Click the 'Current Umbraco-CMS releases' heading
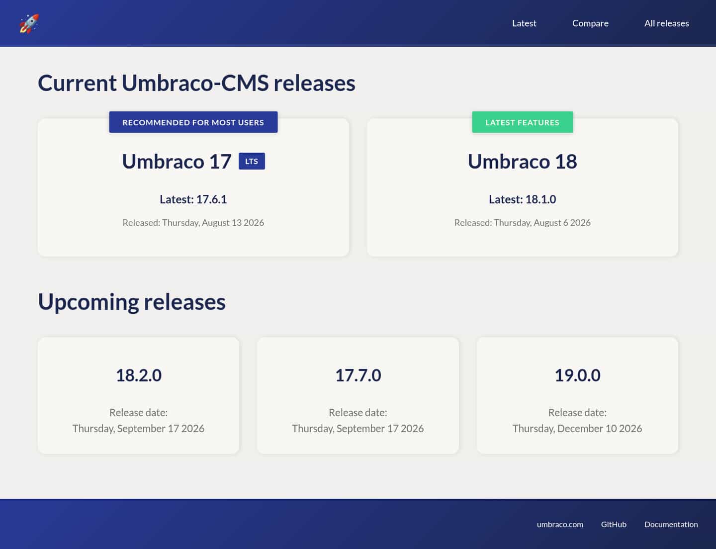 click(x=196, y=83)
